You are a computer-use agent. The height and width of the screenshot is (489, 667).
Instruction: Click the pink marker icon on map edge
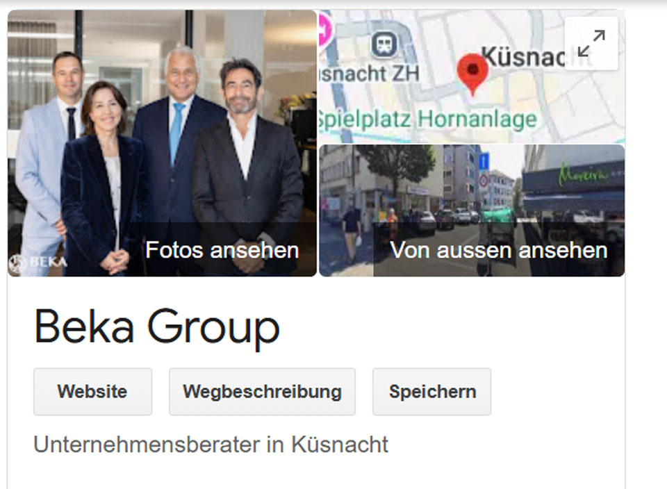pyautogui.click(x=325, y=31)
